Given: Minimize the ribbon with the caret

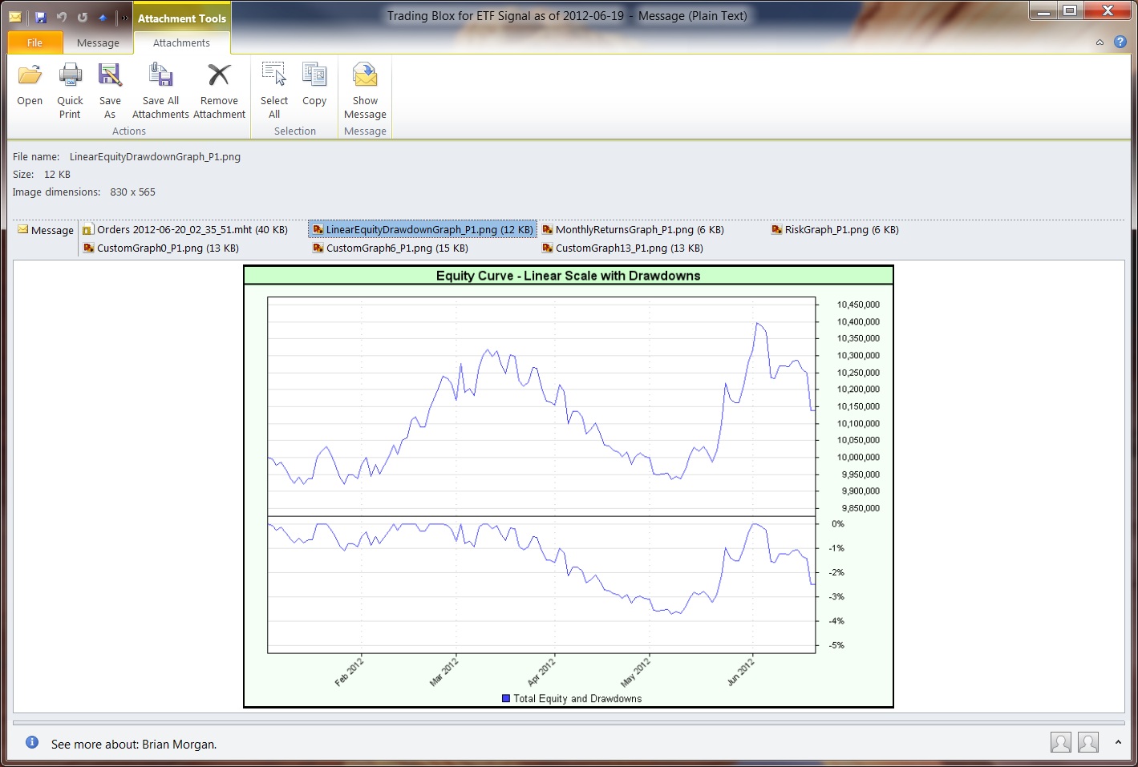Looking at the screenshot, I should (x=1100, y=42).
